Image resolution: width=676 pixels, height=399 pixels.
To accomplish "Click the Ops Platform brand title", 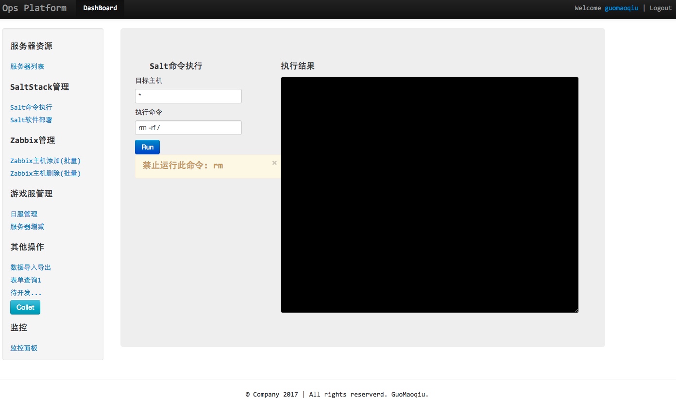I will (x=34, y=8).
